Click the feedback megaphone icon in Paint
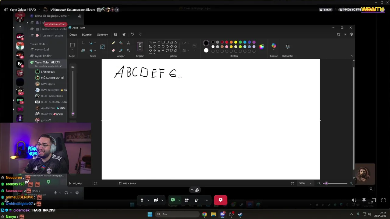Viewport: 390px width, 219px height. [338, 34]
